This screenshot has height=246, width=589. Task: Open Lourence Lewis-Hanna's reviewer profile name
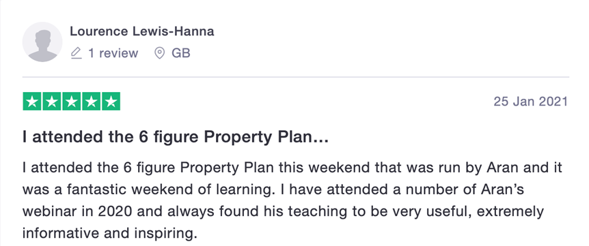click(142, 31)
